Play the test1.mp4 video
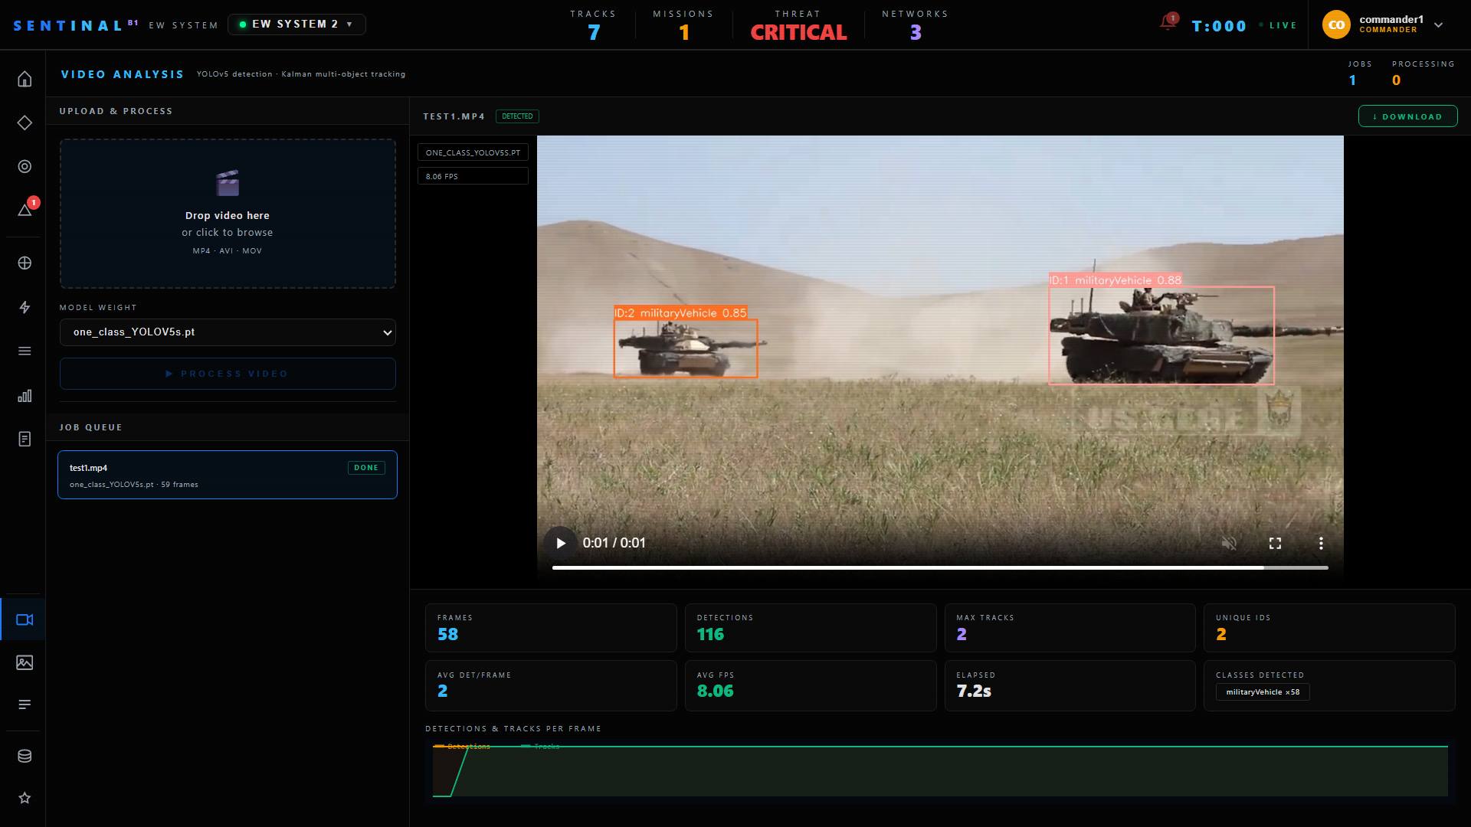Screen dimensions: 1471x827 pos(561,543)
